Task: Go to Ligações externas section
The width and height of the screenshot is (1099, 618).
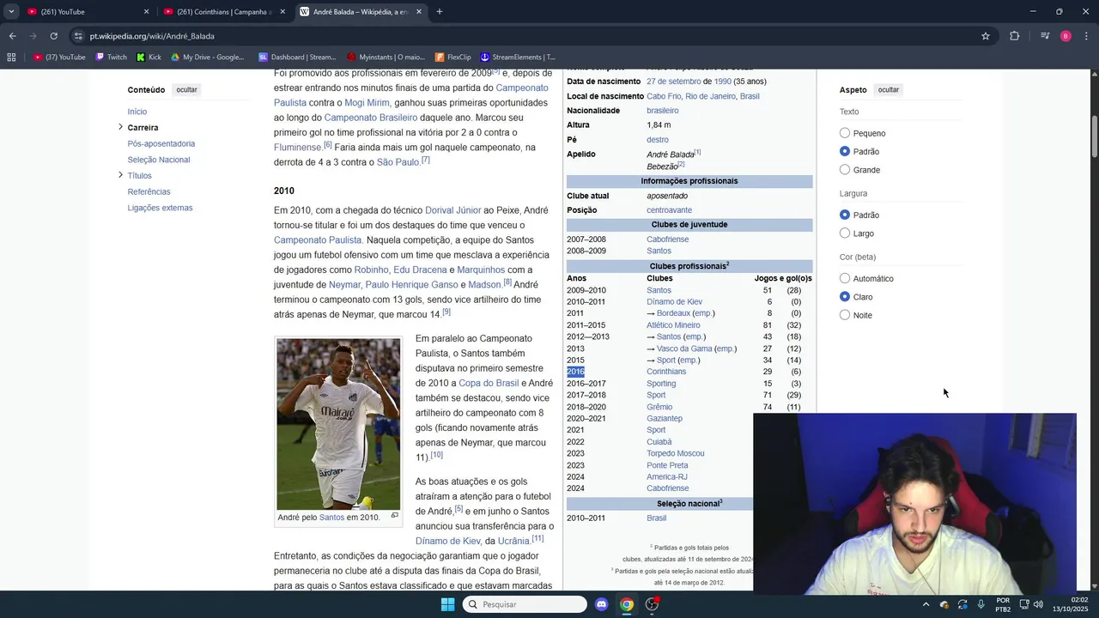Action: pyautogui.click(x=160, y=208)
